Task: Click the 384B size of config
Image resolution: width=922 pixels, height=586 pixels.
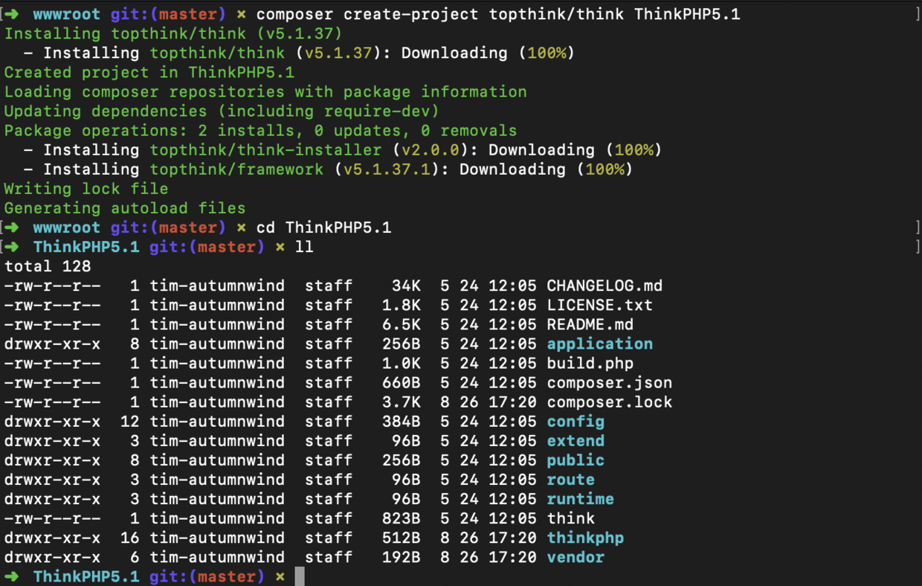Action: [402, 421]
